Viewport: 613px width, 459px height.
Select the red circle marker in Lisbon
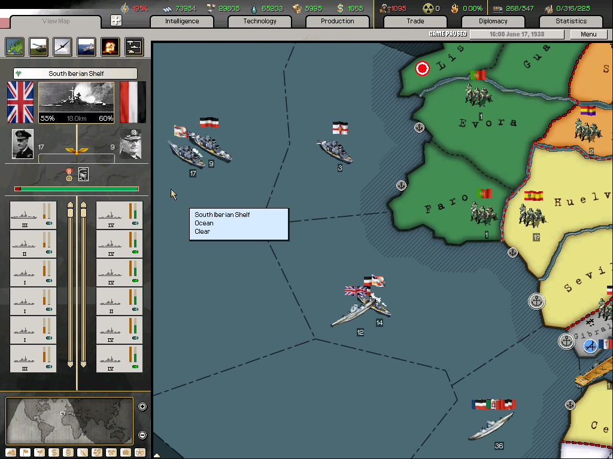coord(423,69)
